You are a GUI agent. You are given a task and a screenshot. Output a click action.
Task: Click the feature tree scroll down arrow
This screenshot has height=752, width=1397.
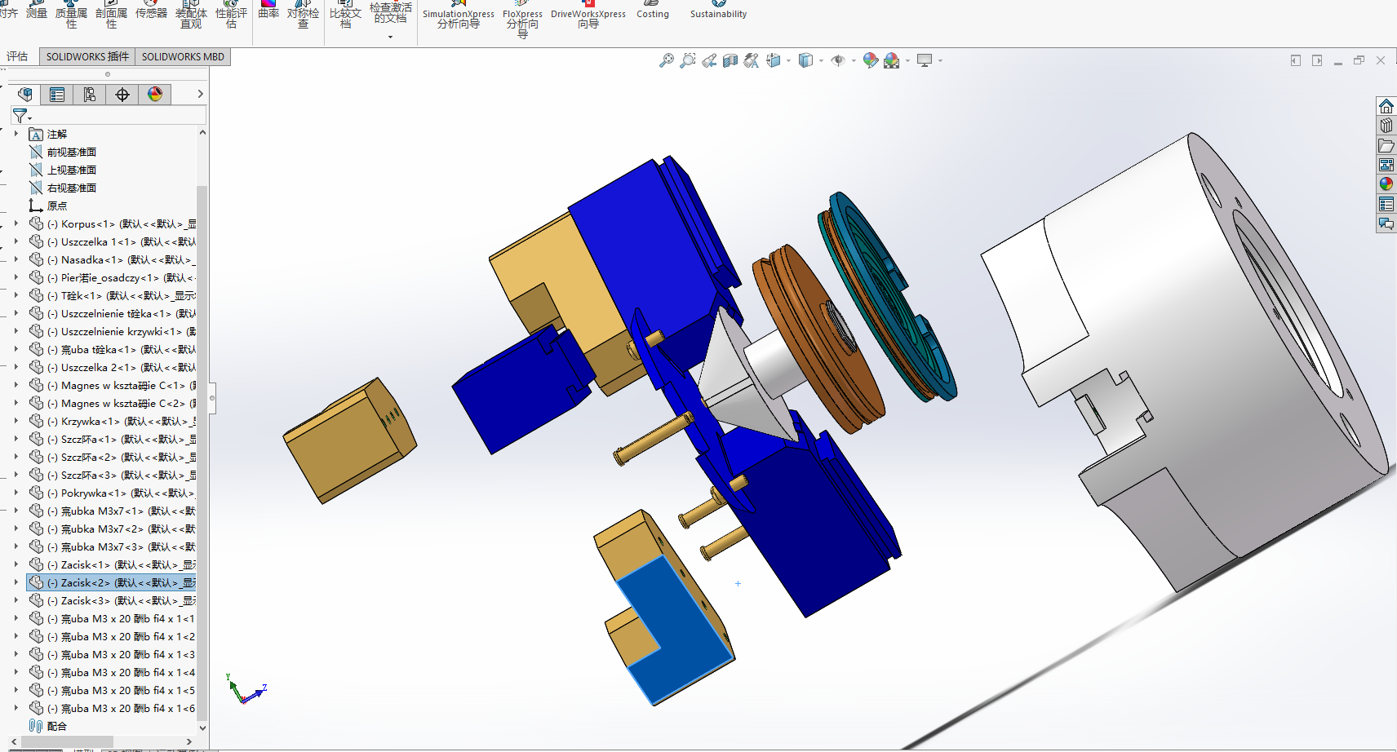click(202, 728)
